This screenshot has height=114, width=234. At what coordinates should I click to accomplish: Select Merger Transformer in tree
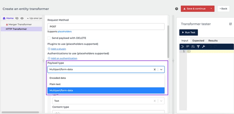click(20, 25)
